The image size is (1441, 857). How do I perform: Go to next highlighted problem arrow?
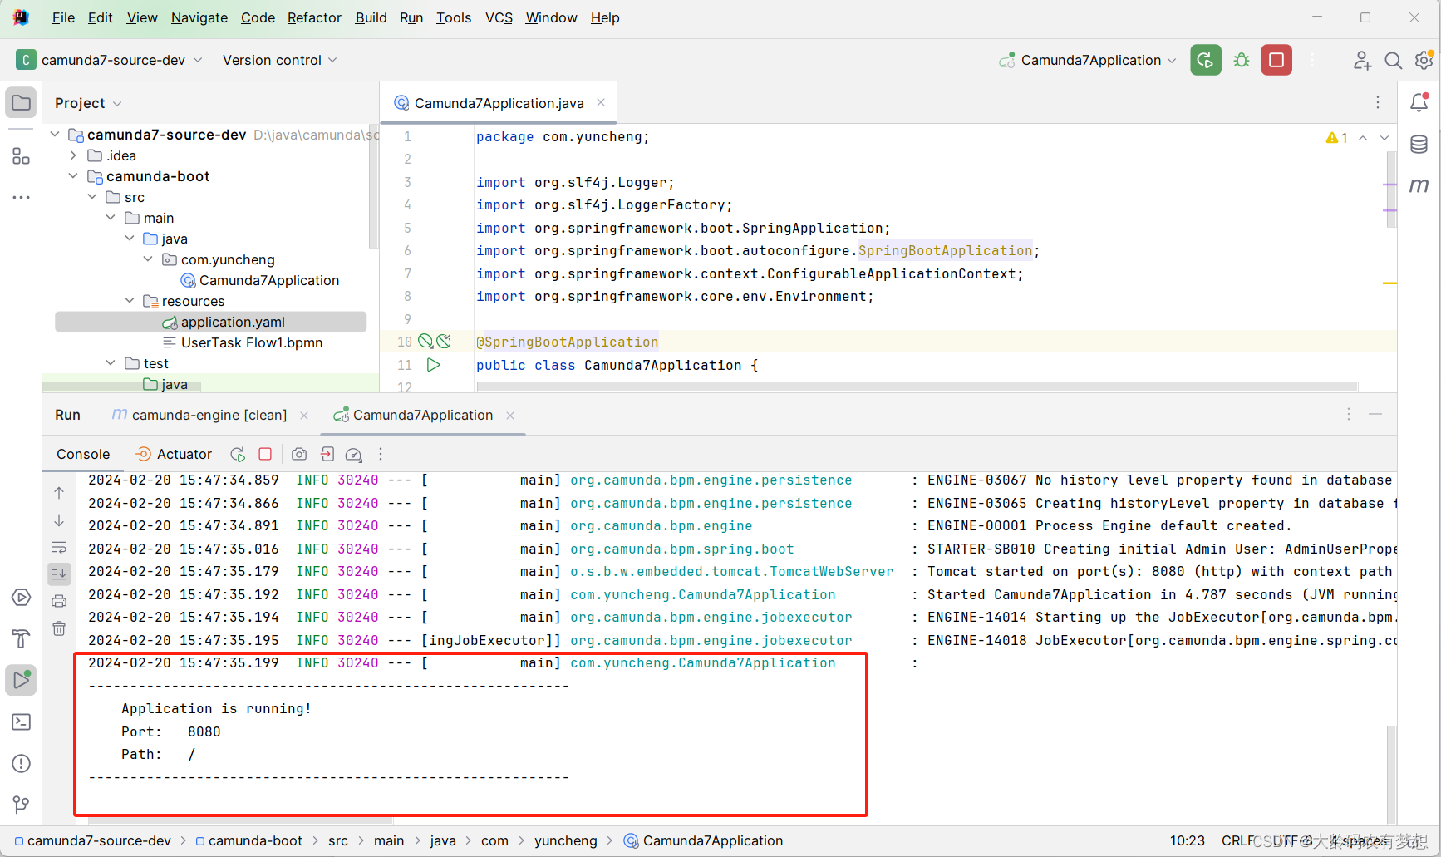(1384, 138)
